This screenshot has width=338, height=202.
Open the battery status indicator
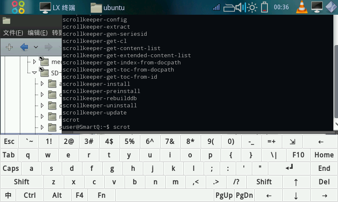264,7
